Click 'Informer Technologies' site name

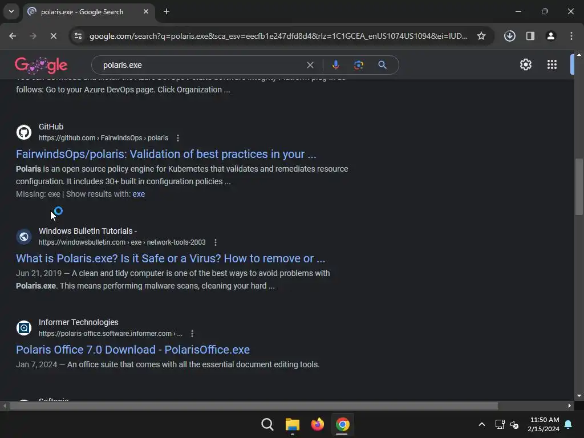pos(79,323)
